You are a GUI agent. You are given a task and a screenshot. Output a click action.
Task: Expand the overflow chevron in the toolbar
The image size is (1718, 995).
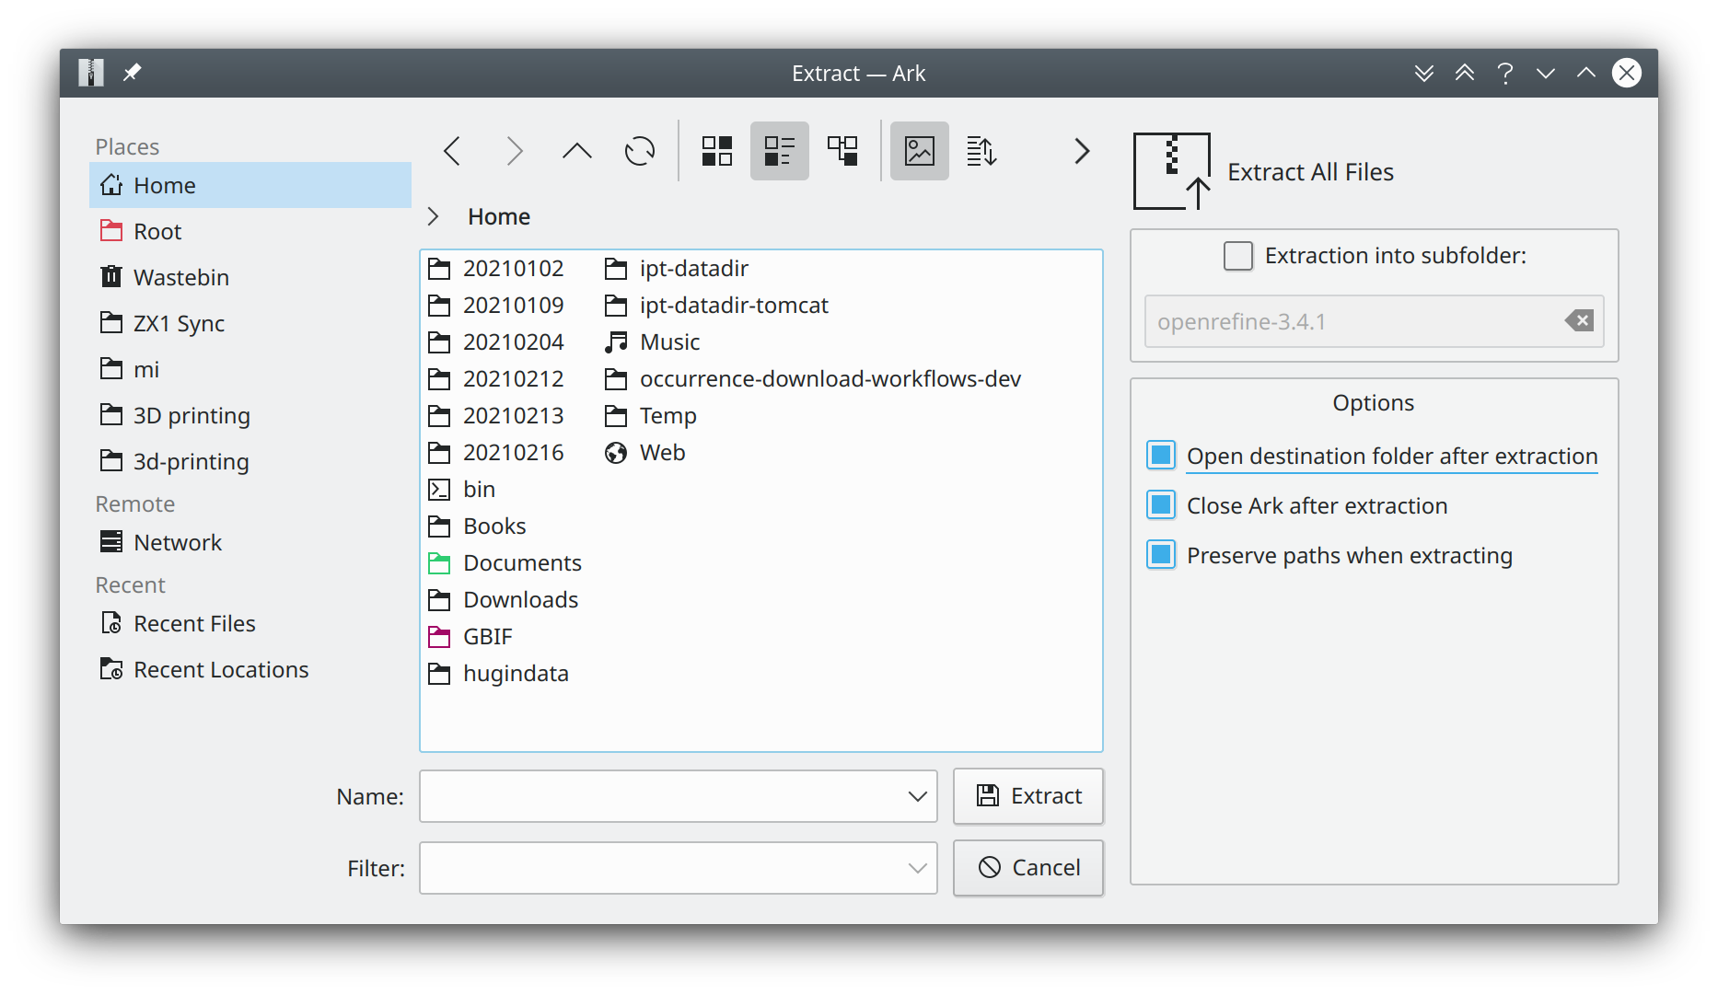[1081, 150]
